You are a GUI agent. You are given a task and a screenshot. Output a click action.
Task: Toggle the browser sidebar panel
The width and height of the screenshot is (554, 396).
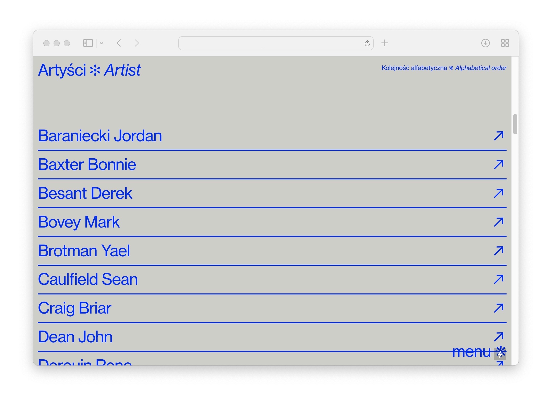pyautogui.click(x=88, y=43)
